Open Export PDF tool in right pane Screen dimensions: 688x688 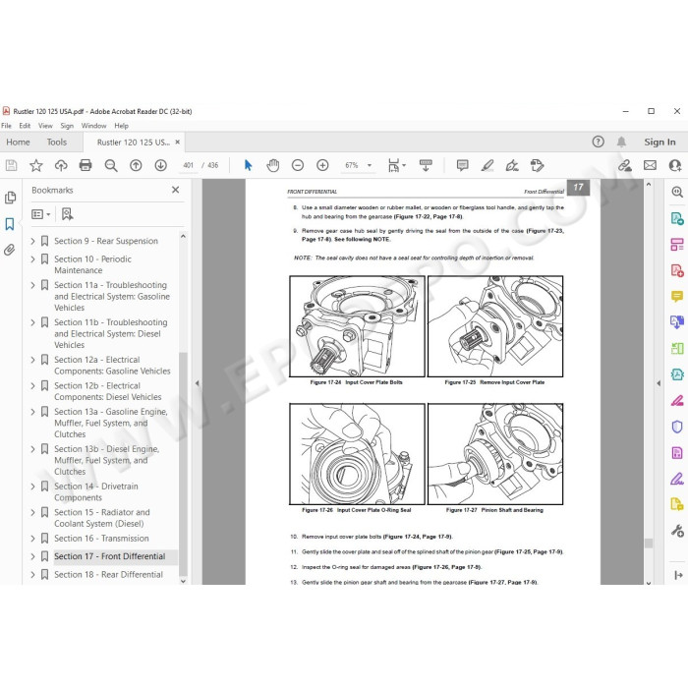677,218
